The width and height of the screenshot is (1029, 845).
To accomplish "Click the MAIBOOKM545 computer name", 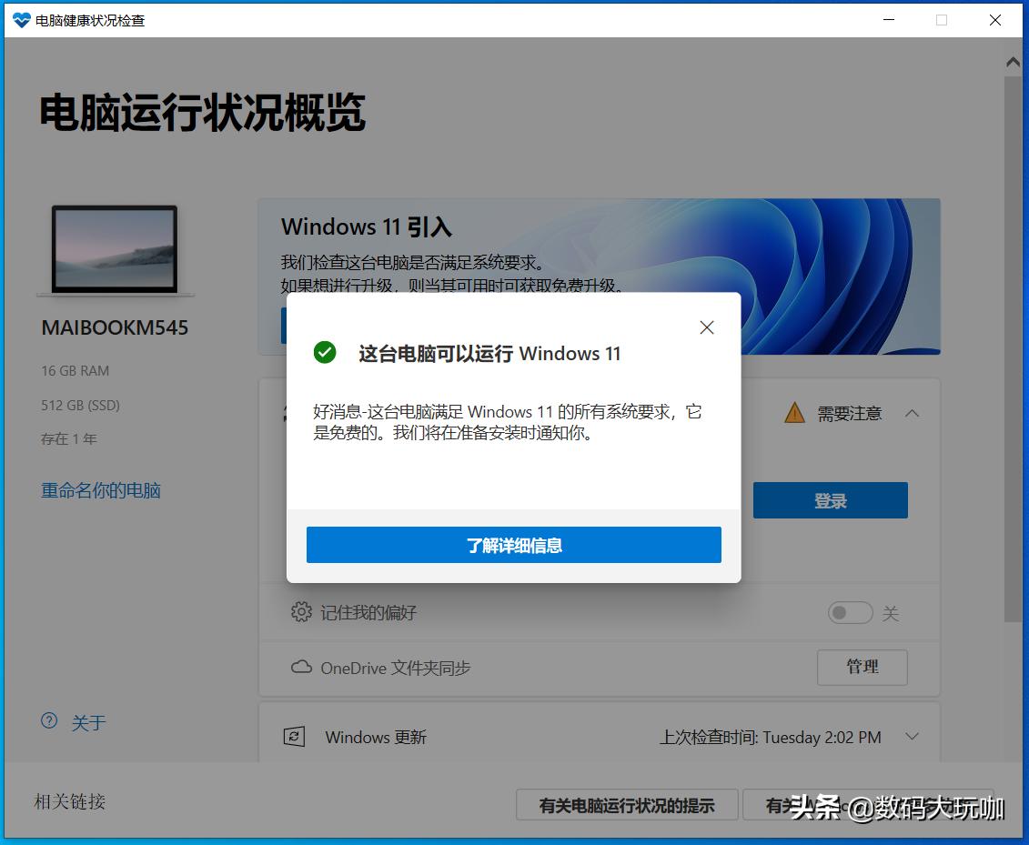I will pyautogui.click(x=115, y=327).
